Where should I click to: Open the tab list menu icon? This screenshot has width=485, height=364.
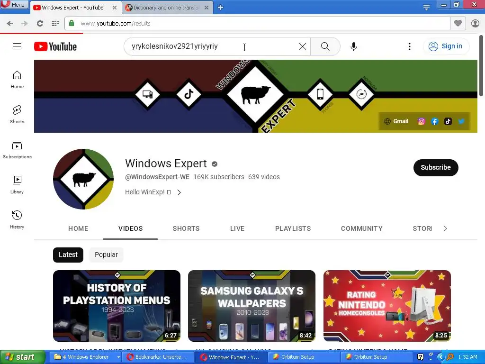pos(426,8)
